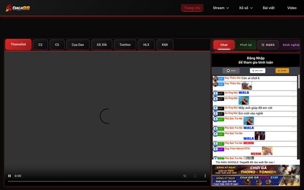The height and width of the screenshot is (190, 304).
Task: Open Gà Ông Nội's man sticker image
Action: tap(244, 100)
